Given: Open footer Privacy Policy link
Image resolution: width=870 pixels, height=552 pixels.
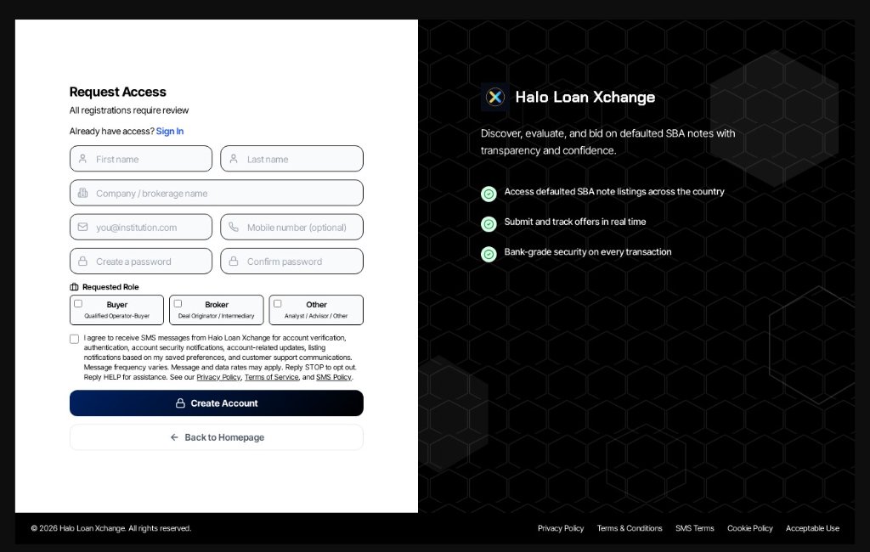Looking at the screenshot, I should [561, 528].
